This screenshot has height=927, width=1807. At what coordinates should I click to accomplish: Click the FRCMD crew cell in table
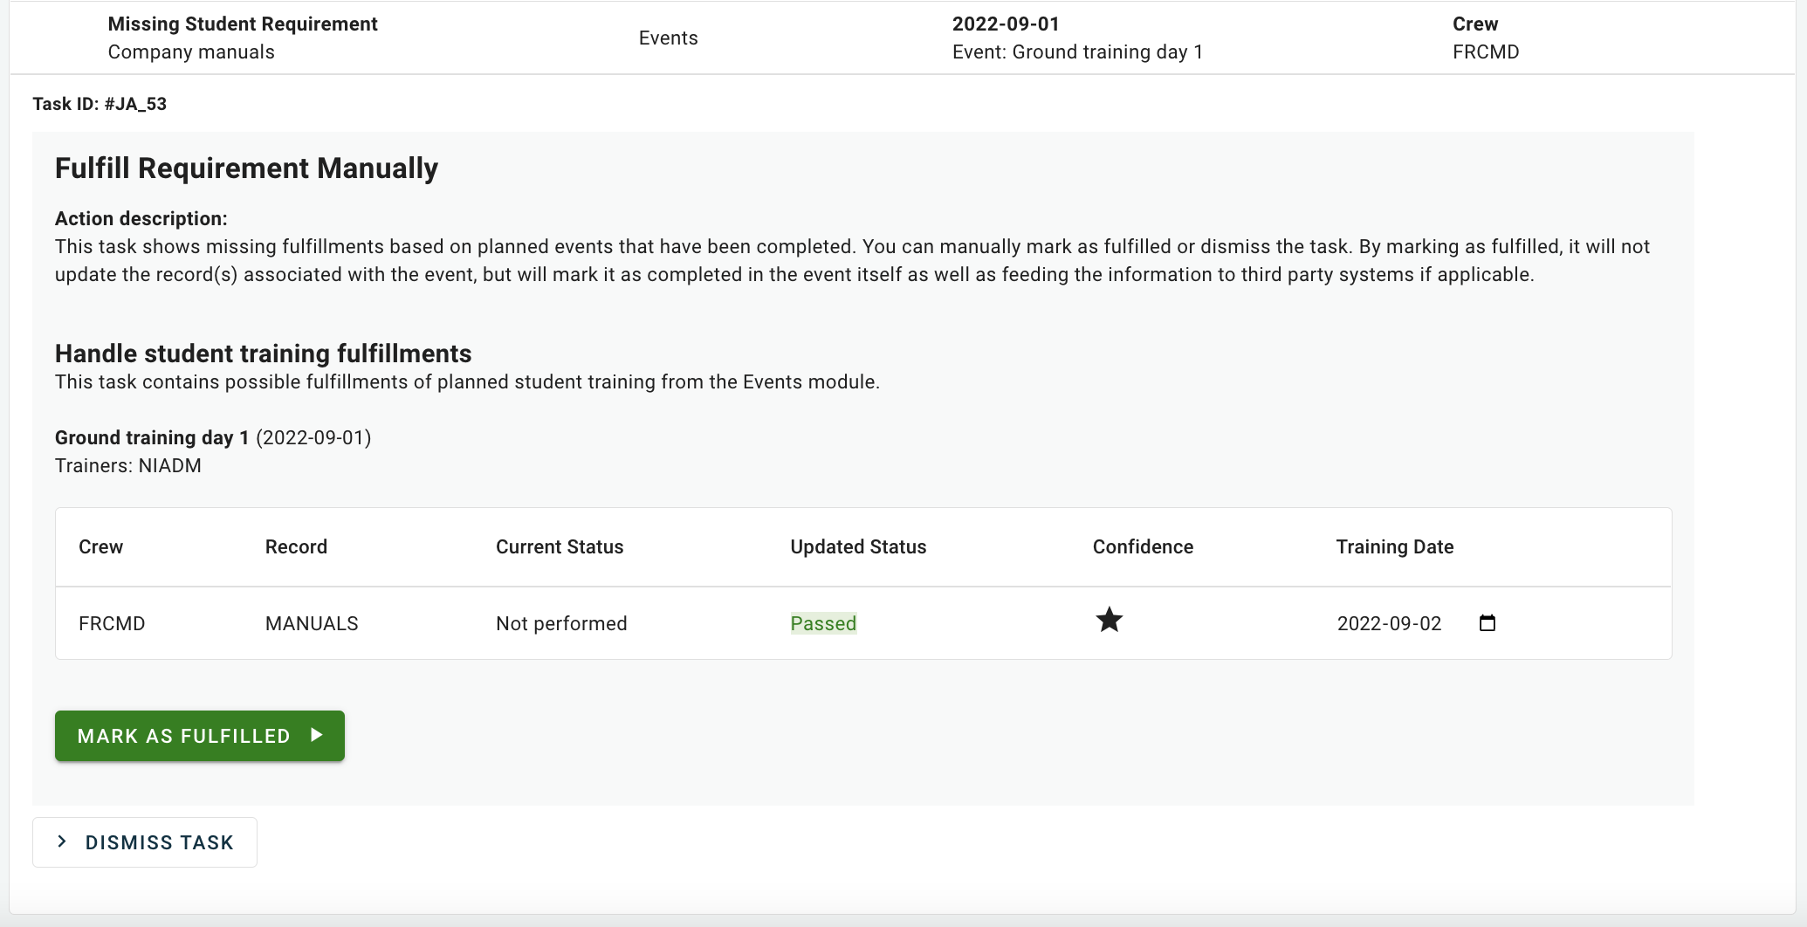pyautogui.click(x=112, y=623)
